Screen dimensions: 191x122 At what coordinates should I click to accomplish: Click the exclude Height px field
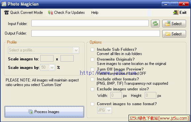tap(150, 95)
